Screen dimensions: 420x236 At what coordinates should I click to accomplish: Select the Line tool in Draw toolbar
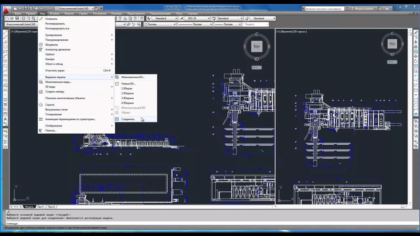(5, 32)
